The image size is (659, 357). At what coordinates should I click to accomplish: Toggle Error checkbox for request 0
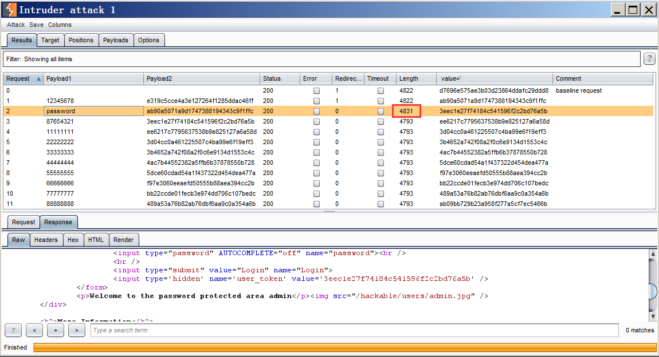tap(316, 90)
